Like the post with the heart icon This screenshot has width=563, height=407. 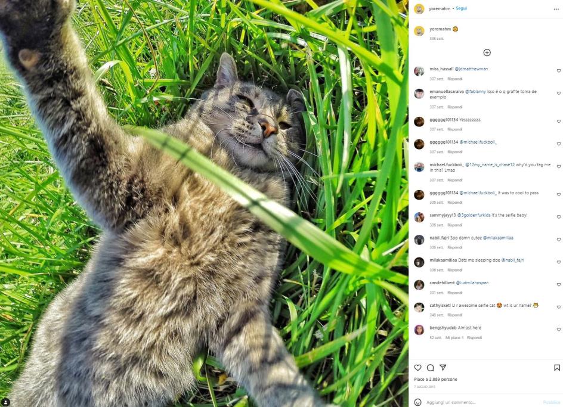(417, 368)
